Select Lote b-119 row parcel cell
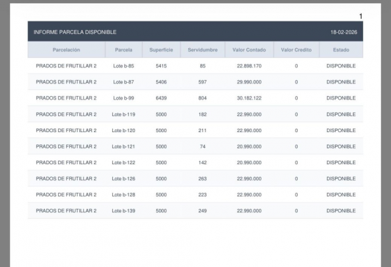Image resolution: width=391 pixels, height=267 pixels. [x=123, y=114]
